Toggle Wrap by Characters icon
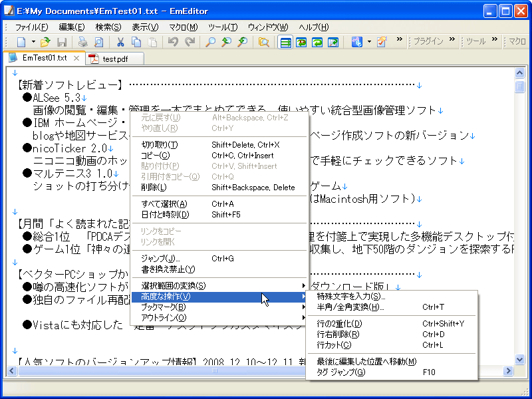The height and width of the screenshot is (399, 532). pyautogui.click(x=301, y=42)
